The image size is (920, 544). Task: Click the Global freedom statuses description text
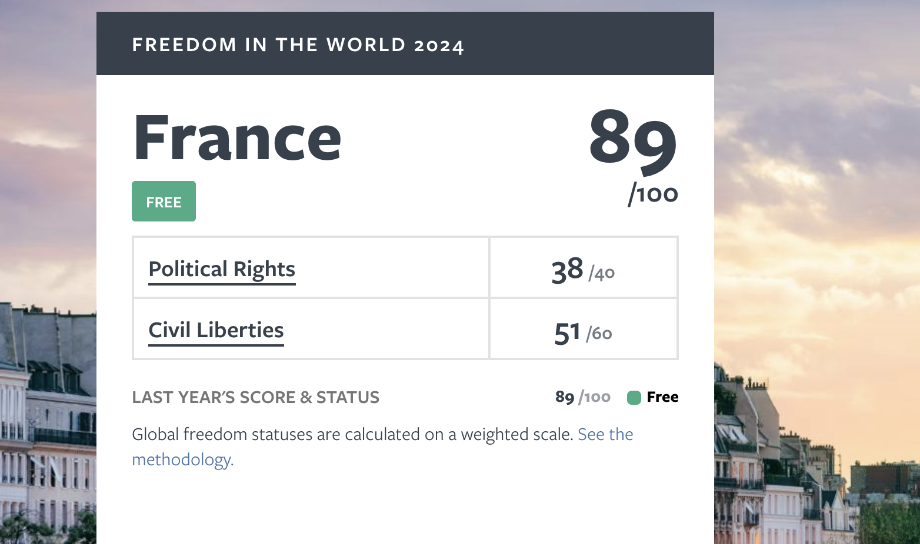tap(352, 435)
